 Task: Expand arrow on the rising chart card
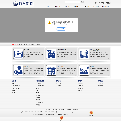point(109,75)
